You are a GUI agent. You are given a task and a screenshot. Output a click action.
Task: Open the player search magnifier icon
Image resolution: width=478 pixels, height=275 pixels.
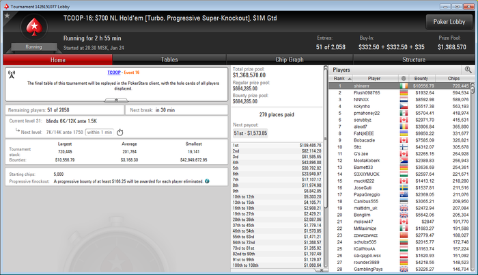pyautogui.click(x=468, y=70)
